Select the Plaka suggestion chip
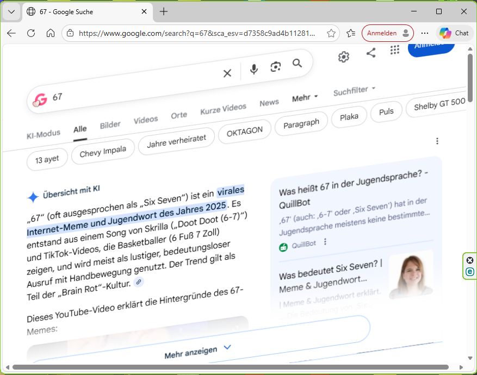Image resolution: width=477 pixels, height=375 pixels. [349, 117]
